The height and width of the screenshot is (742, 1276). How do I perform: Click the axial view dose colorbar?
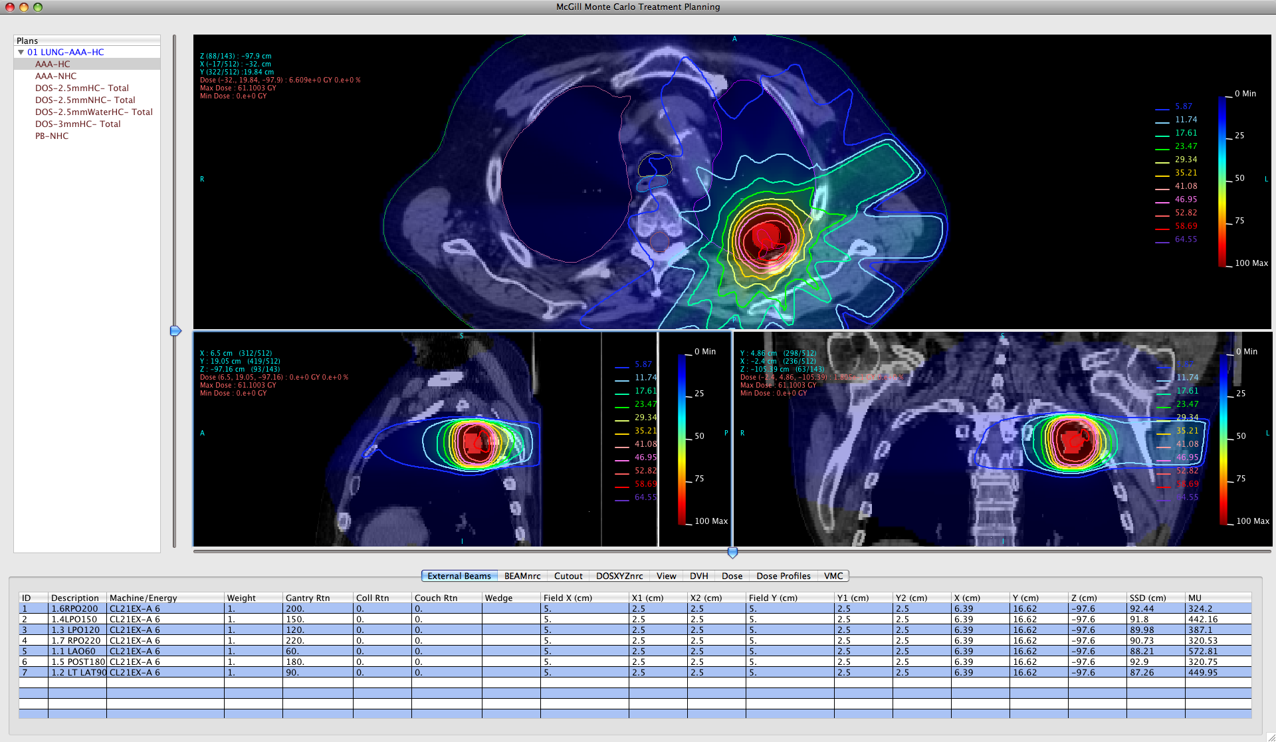tap(1222, 181)
